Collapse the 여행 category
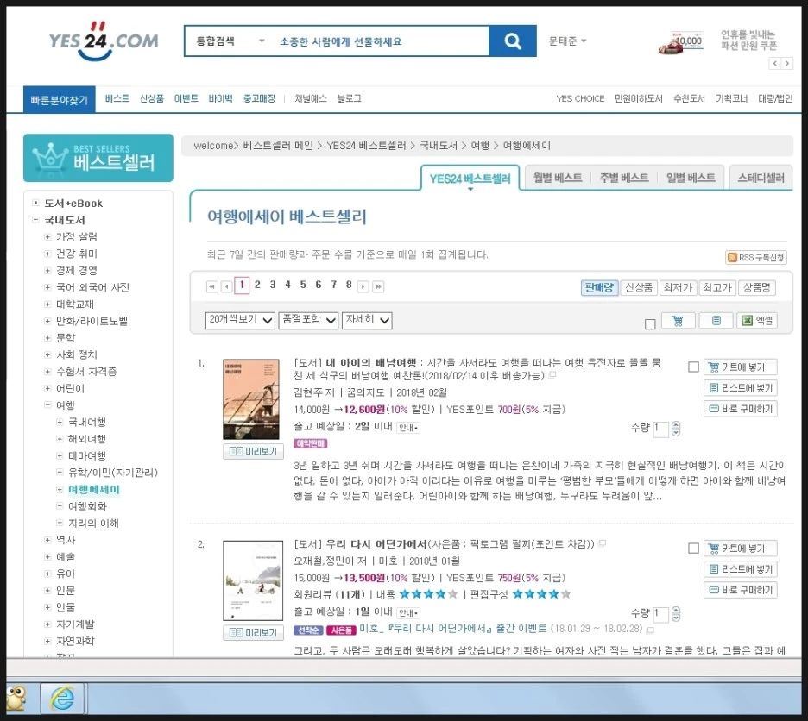The image size is (808, 721). tap(47, 404)
